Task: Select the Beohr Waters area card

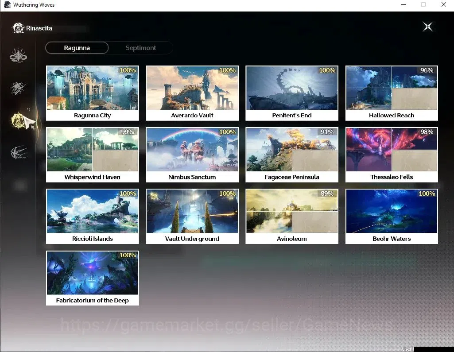Action: click(392, 217)
